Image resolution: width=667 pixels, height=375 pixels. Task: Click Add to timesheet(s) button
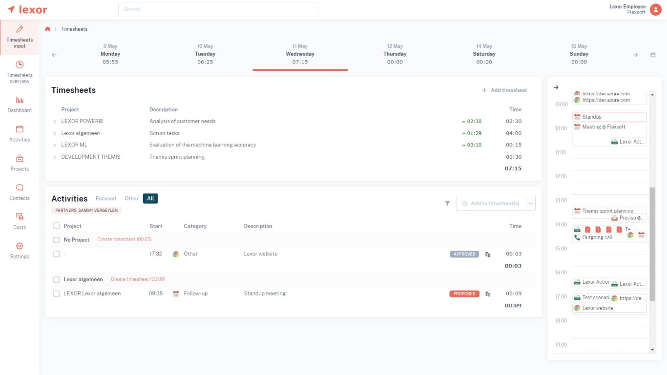pos(491,204)
